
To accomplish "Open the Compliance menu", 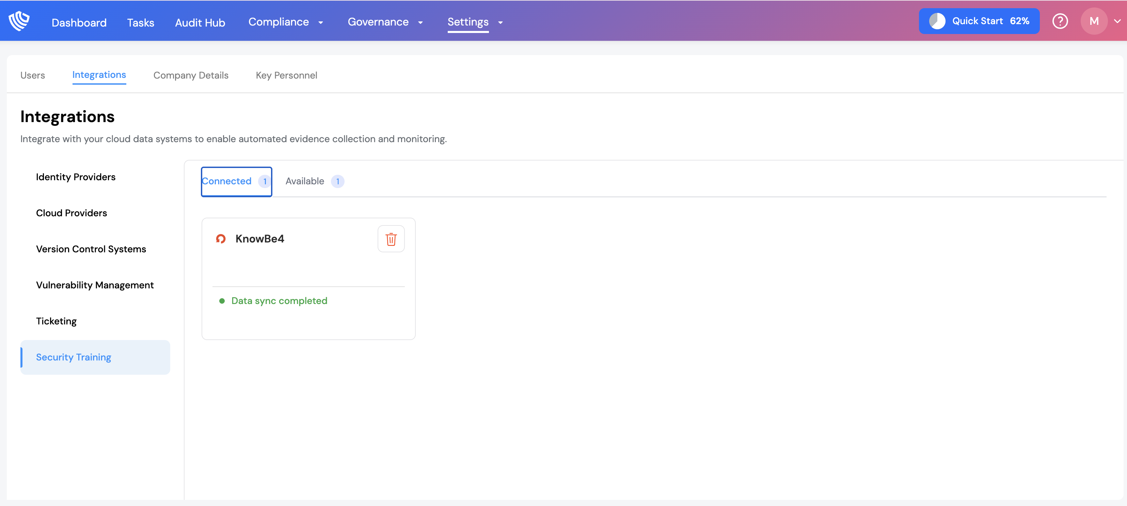I will point(279,22).
